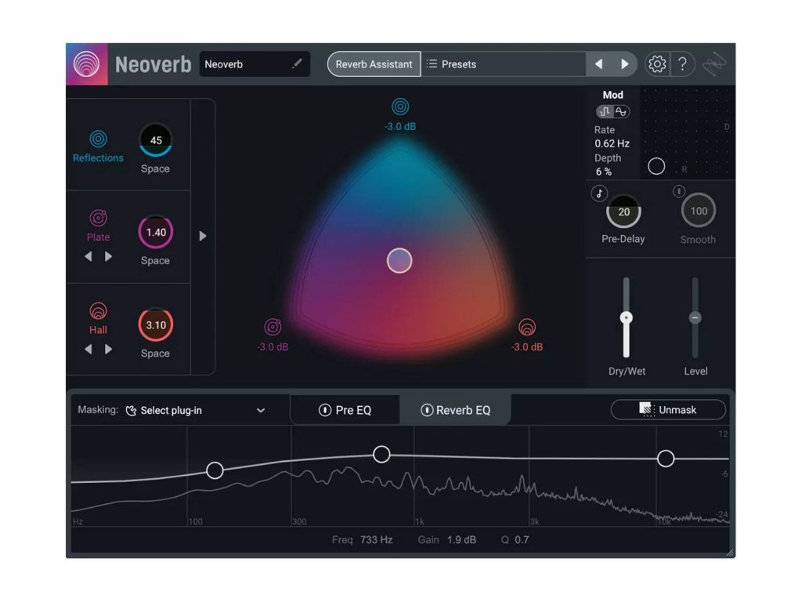The height and width of the screenshot is (602, 802).
Task: Click the Reflections -3.0 dB level readout
Action: pyautogui.click(x=400, y=126)
